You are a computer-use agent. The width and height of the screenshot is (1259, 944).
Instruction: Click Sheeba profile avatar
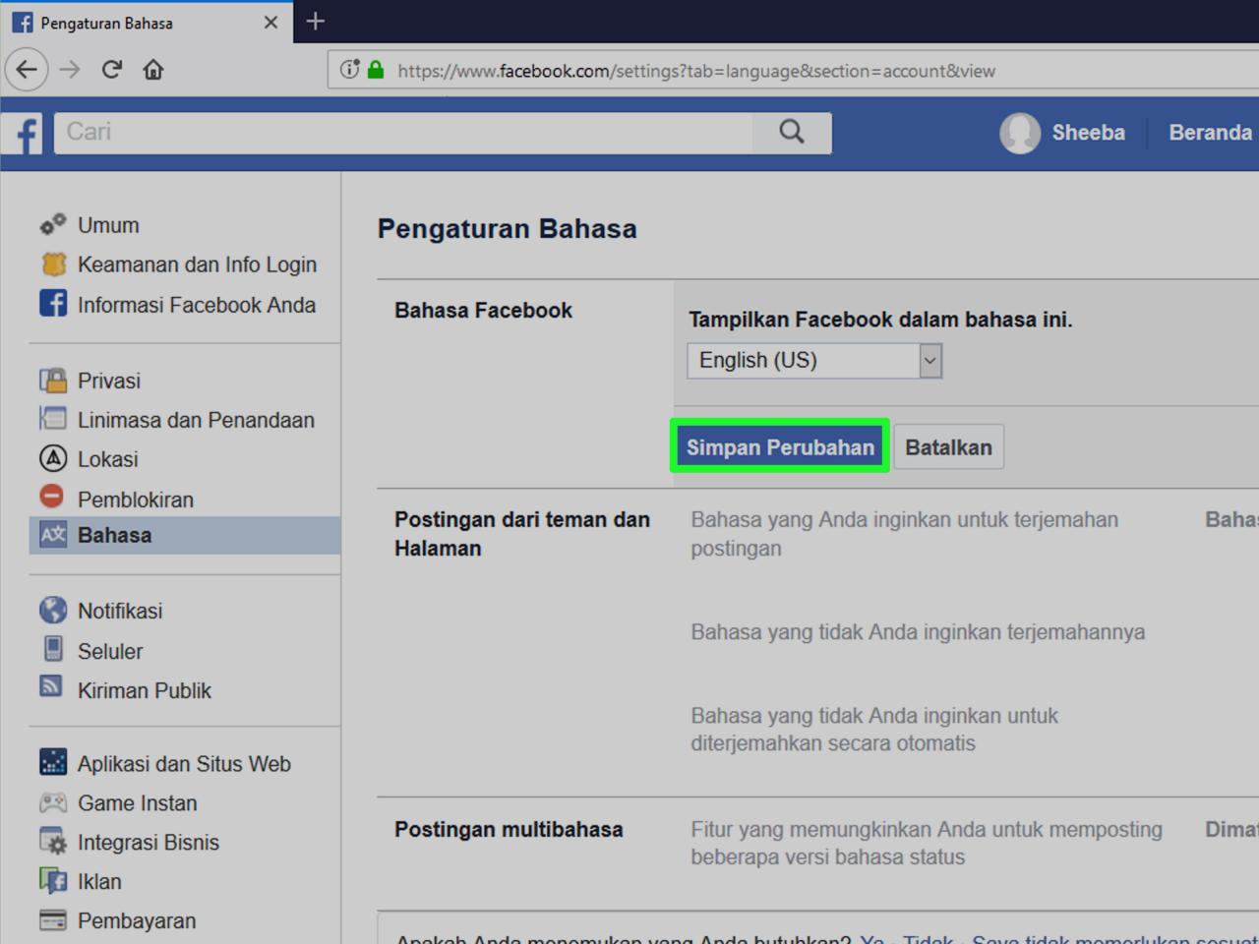pos(1020,133)
